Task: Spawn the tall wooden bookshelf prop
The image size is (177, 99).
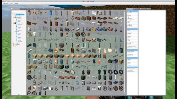Action: [72, 50]
